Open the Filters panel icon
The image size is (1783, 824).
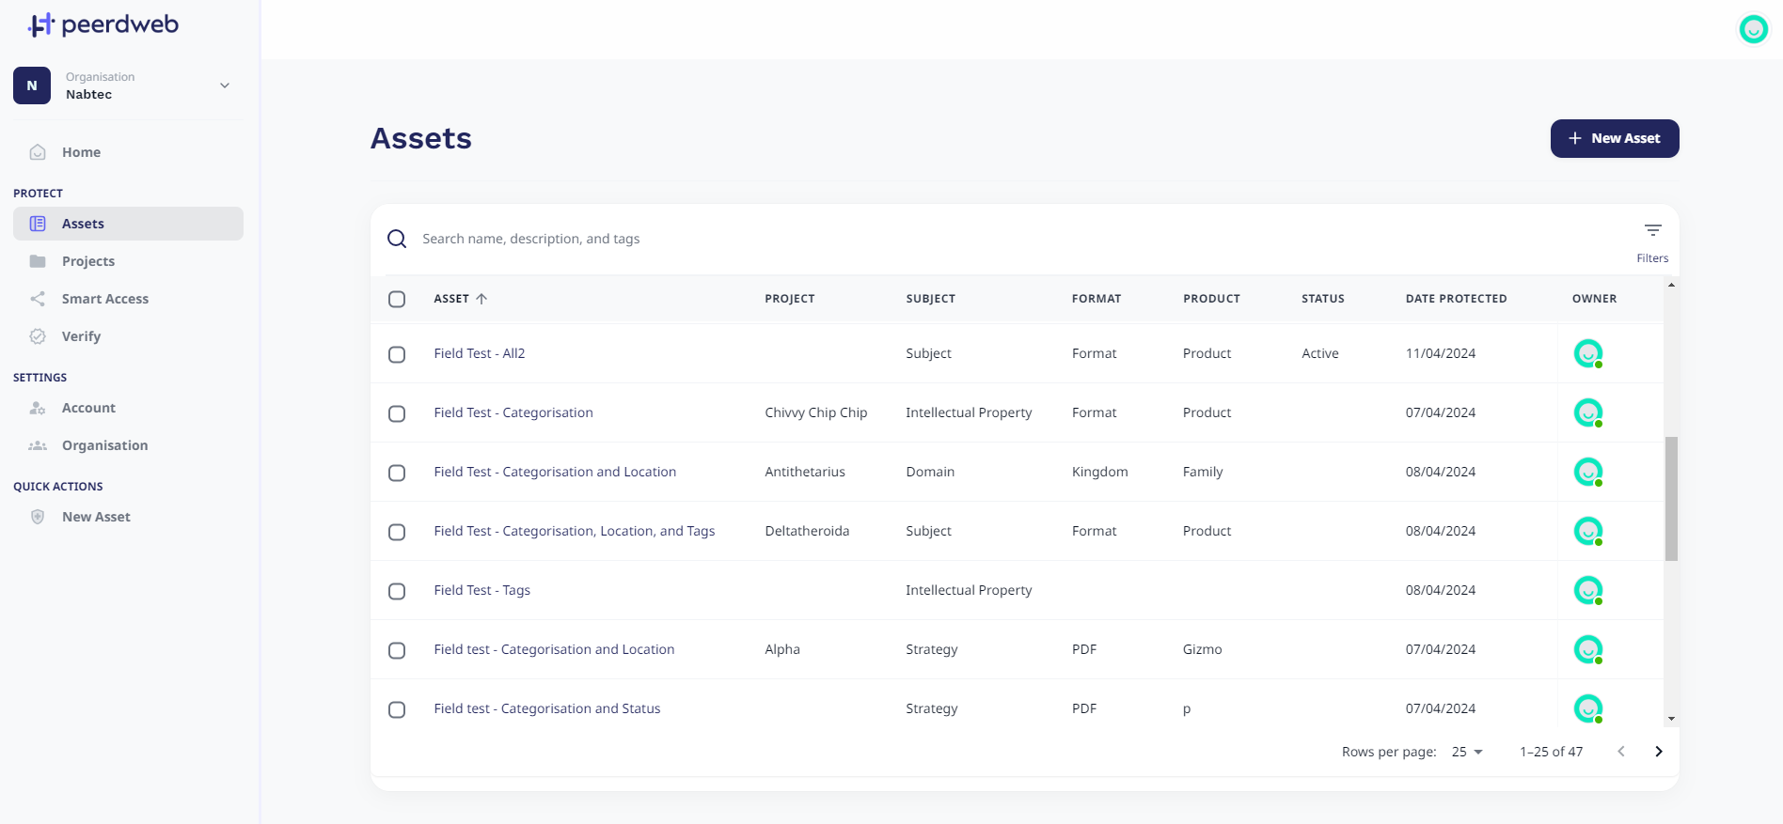(1652, 230)
